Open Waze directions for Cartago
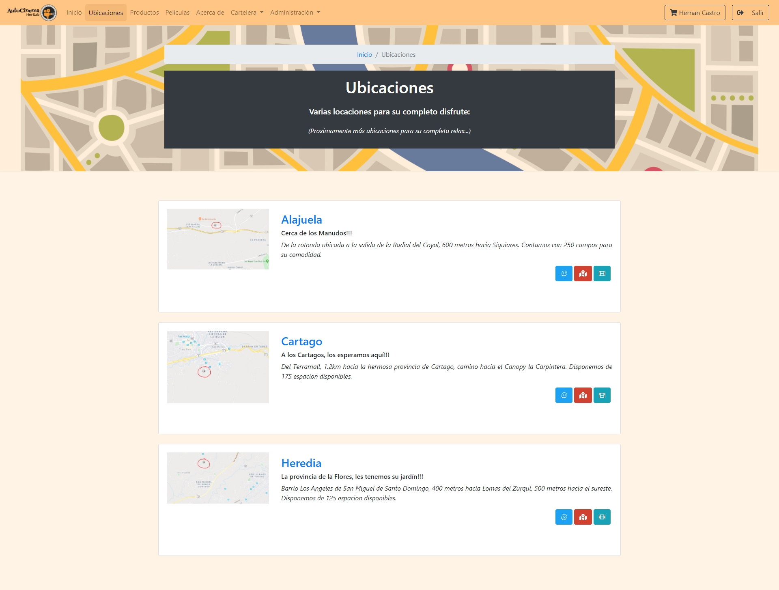 564,395
